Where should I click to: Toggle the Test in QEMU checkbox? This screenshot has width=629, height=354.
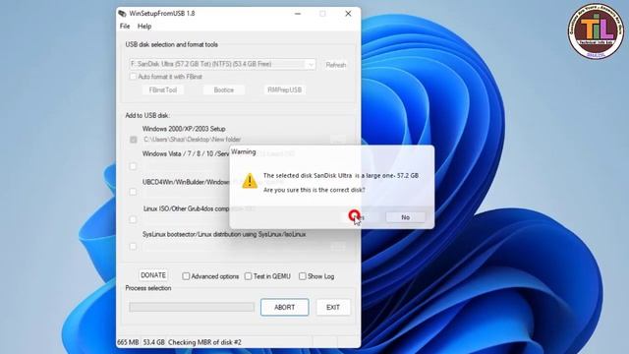[249, 276]
